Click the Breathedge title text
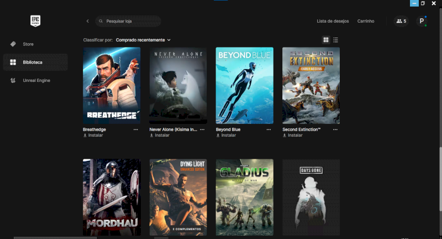The height and width of the screenshot is (239, 442). tap(94, 129)
